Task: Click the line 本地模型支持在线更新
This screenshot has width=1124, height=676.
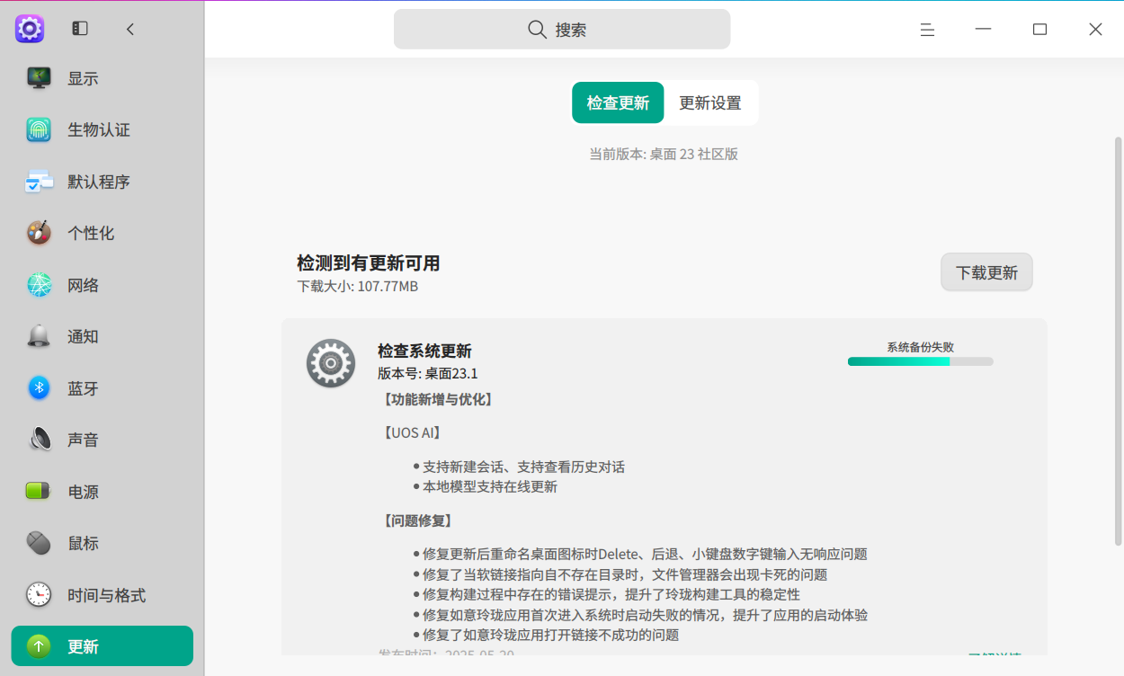Action: point(490,487)
